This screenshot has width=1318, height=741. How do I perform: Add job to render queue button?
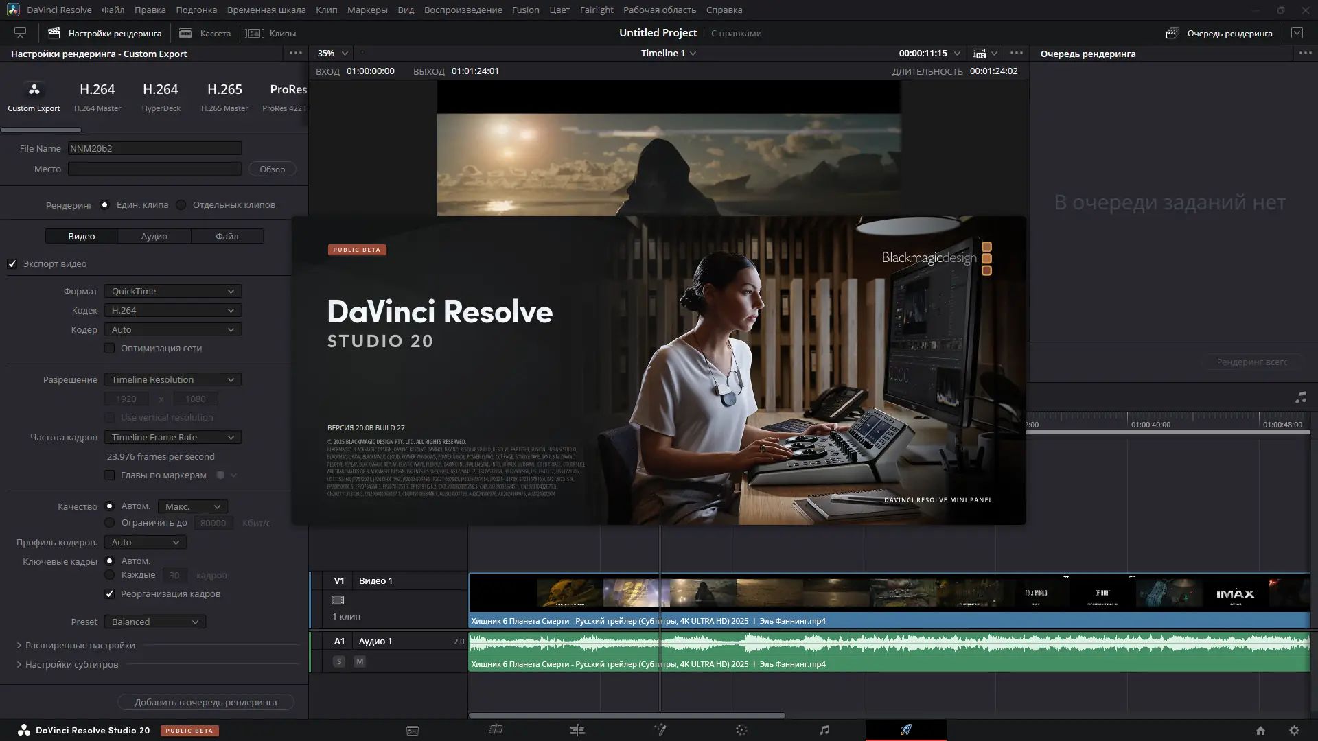[x=205, y=702]
